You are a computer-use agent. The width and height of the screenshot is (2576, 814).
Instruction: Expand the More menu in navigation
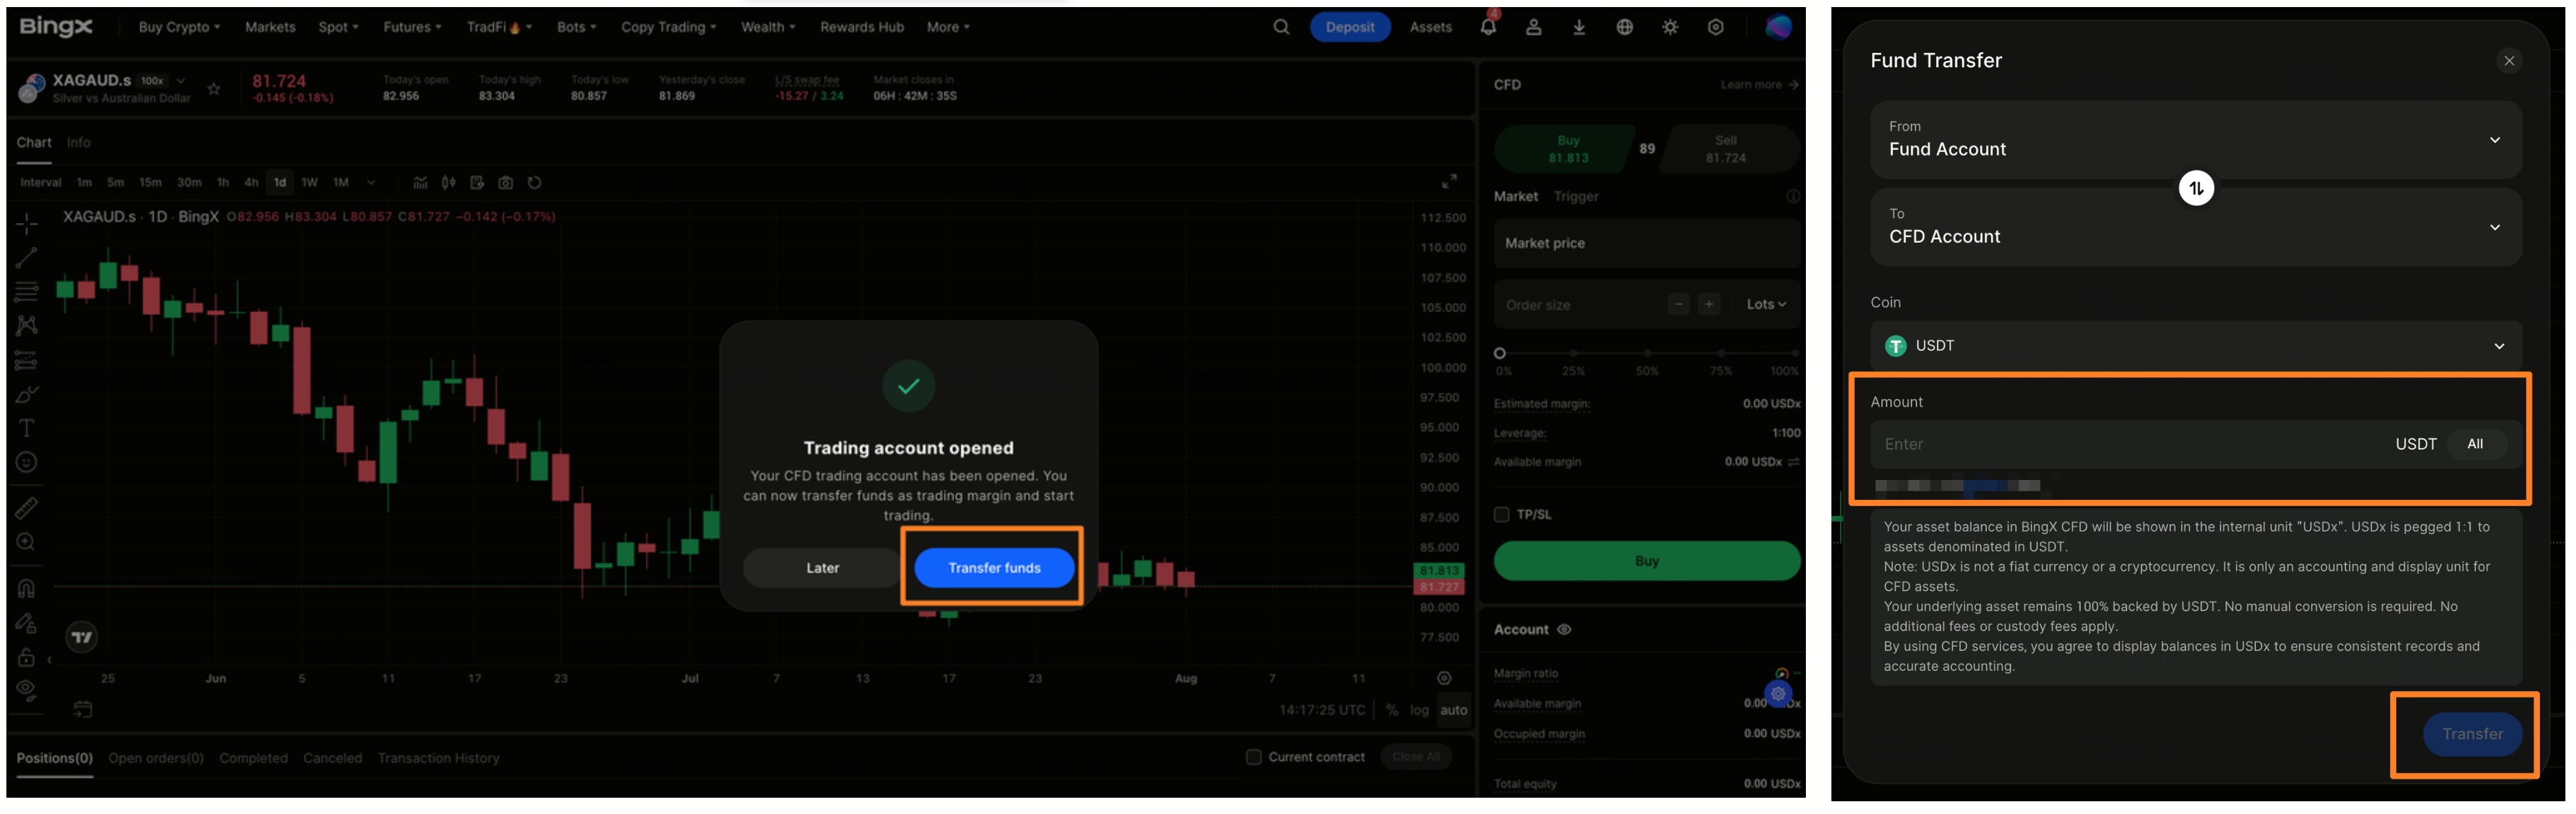948,27
